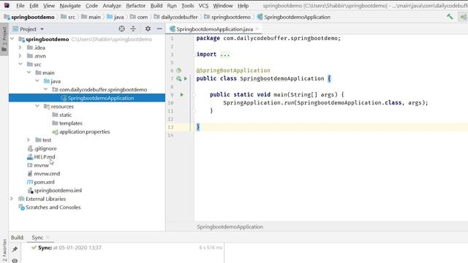Collapse the resources folder
468x263 pixels.
pos(37,106)
